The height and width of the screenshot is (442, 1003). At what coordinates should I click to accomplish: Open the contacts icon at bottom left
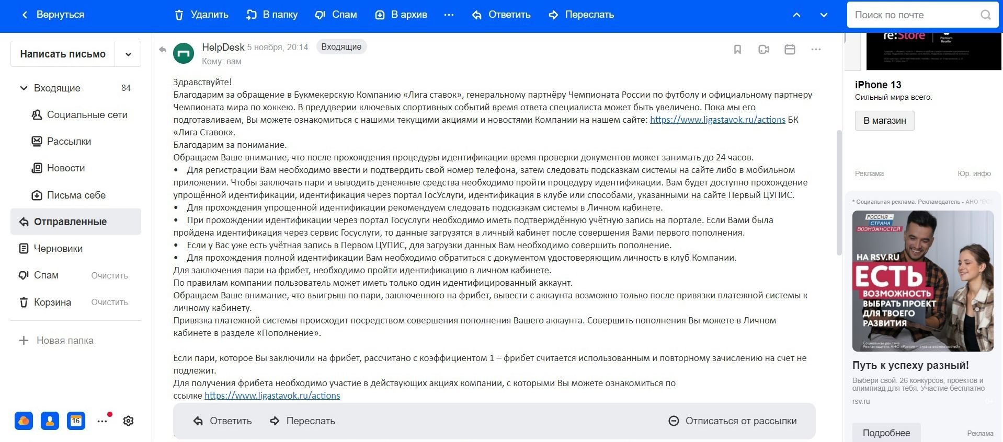pos(50,421)
